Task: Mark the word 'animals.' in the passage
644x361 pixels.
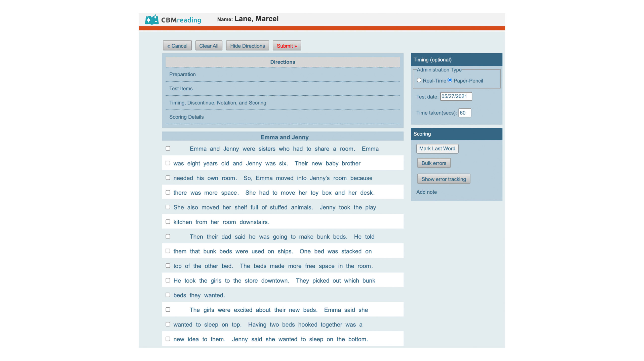Action: tap(302, 207)
